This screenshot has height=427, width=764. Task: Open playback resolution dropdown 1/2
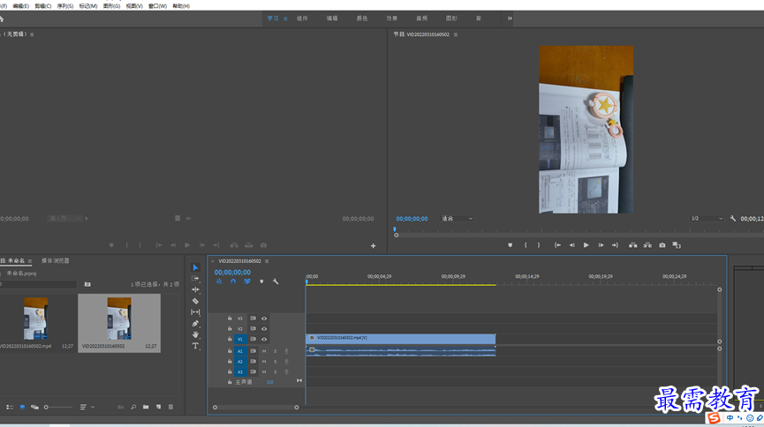coord(707,219)
